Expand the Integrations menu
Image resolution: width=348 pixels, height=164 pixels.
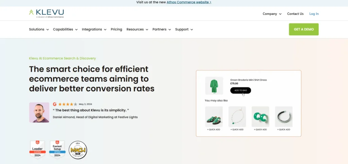tap(94, 29)
